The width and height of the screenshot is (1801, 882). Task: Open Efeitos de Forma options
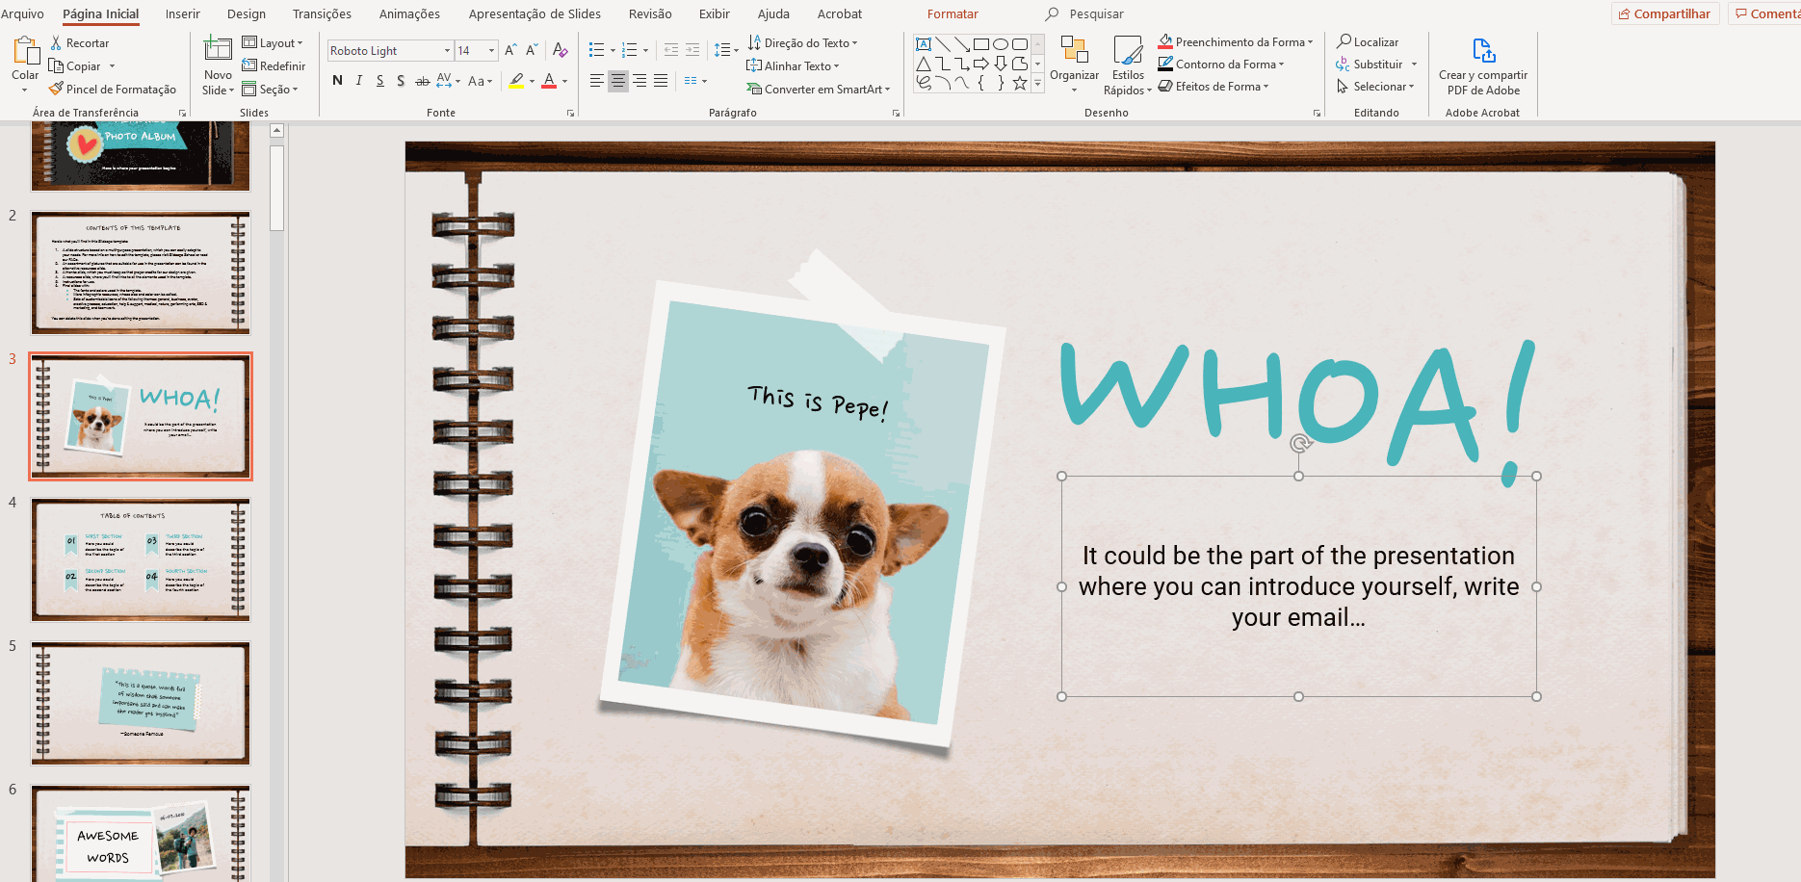click(1214, 87)
